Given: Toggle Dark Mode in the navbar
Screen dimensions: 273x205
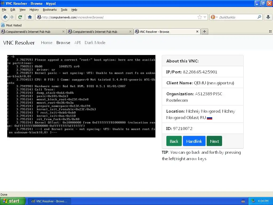Looking at the screenshot, I should point(95,43).
